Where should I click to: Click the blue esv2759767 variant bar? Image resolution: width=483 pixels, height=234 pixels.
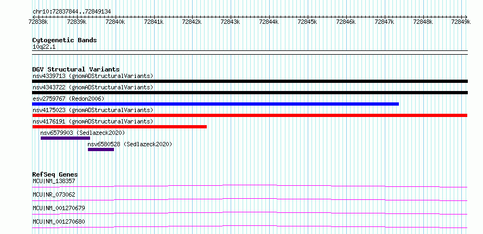click(x=215, y=104)
